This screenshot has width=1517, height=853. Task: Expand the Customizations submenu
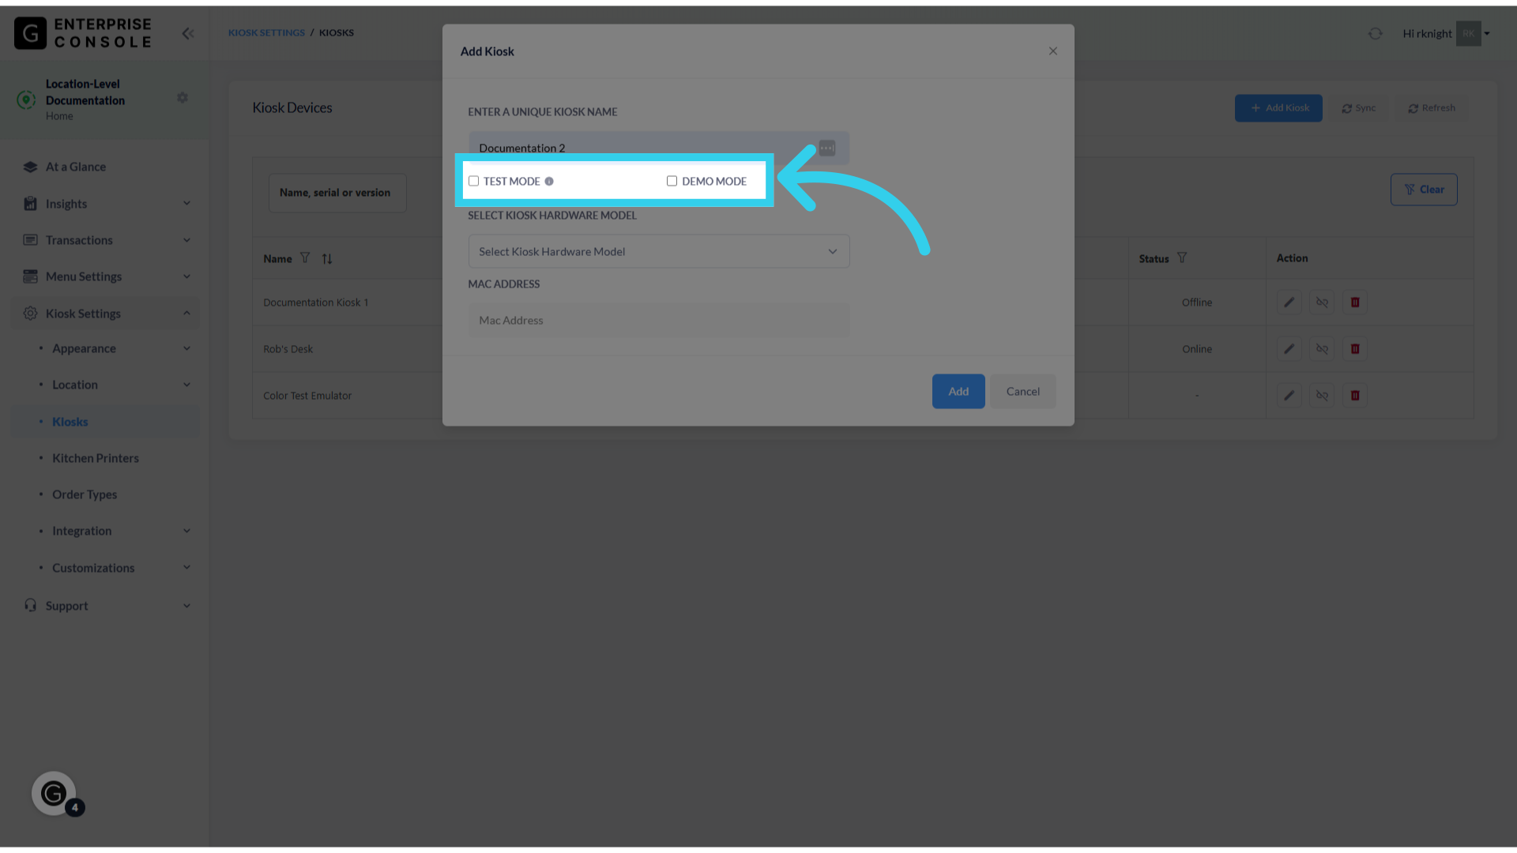click(106, 568)
